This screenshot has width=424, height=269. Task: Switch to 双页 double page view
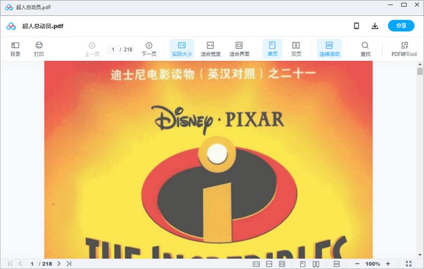click(296, 49)
